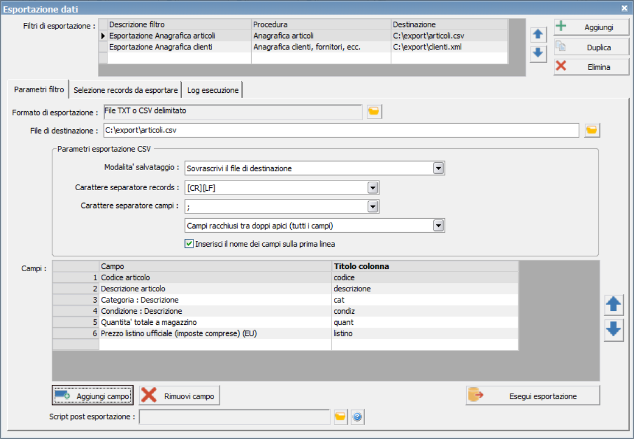Expand 'Campi racchiusi tra doppi apici' dropdown
This screenshot has width=634, height=439.
point(438,226)
